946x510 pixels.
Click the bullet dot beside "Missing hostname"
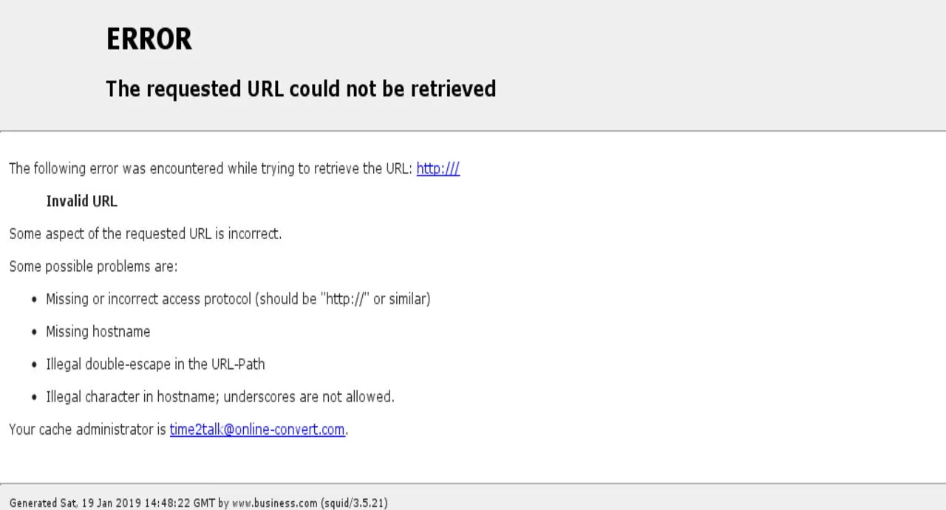coord(35,333)
